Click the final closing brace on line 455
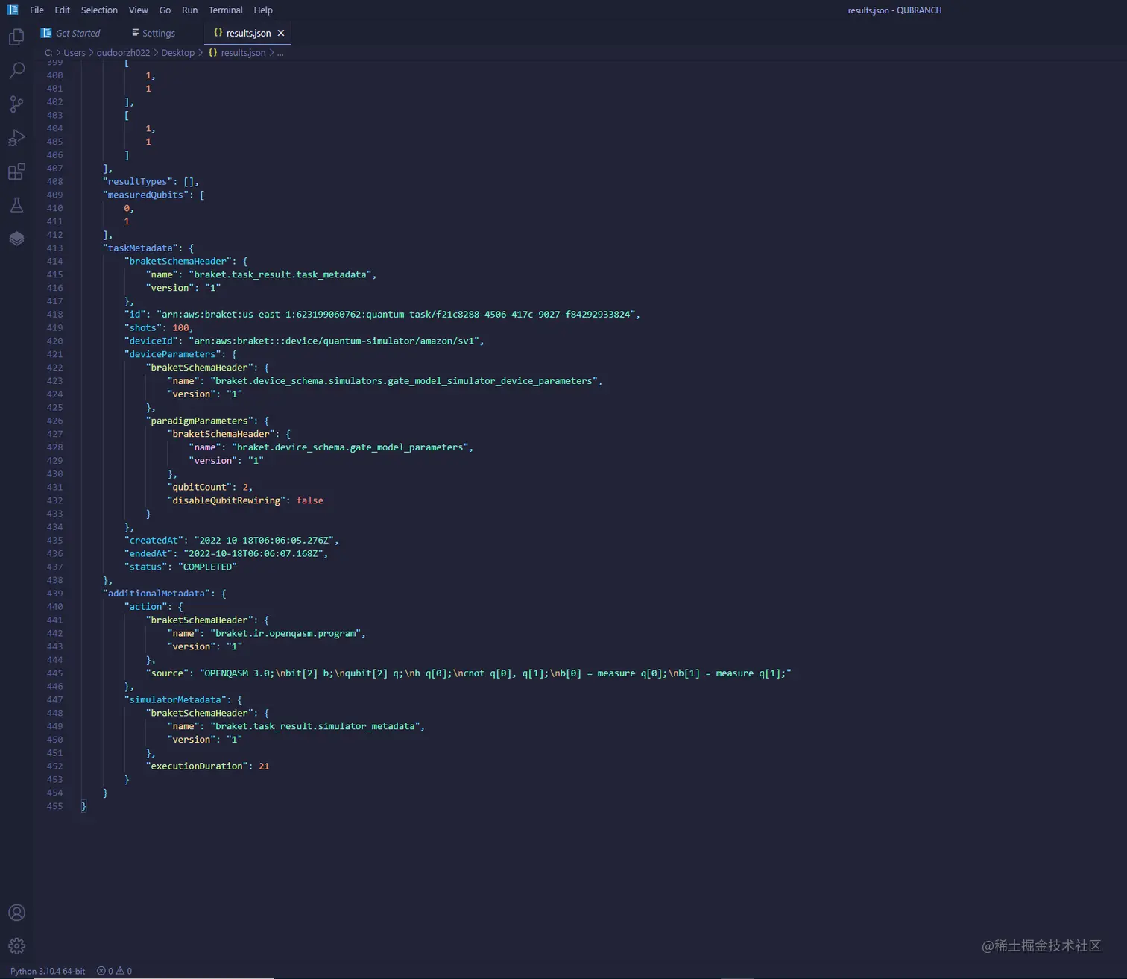 (x=83, y=806)
